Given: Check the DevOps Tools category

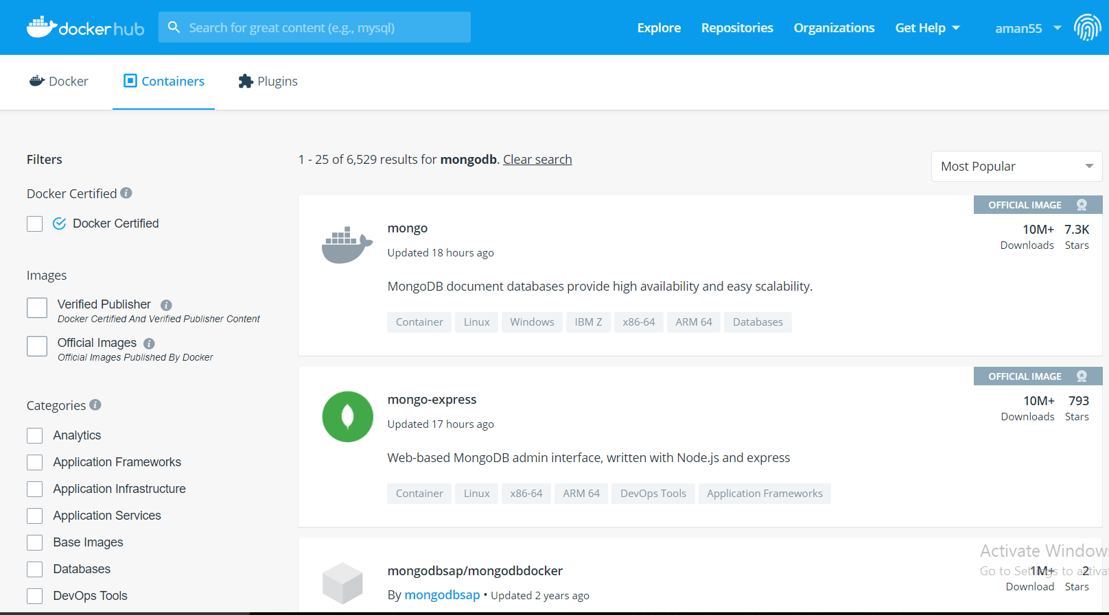Looking at the screenshot, I should pos(34,596).
